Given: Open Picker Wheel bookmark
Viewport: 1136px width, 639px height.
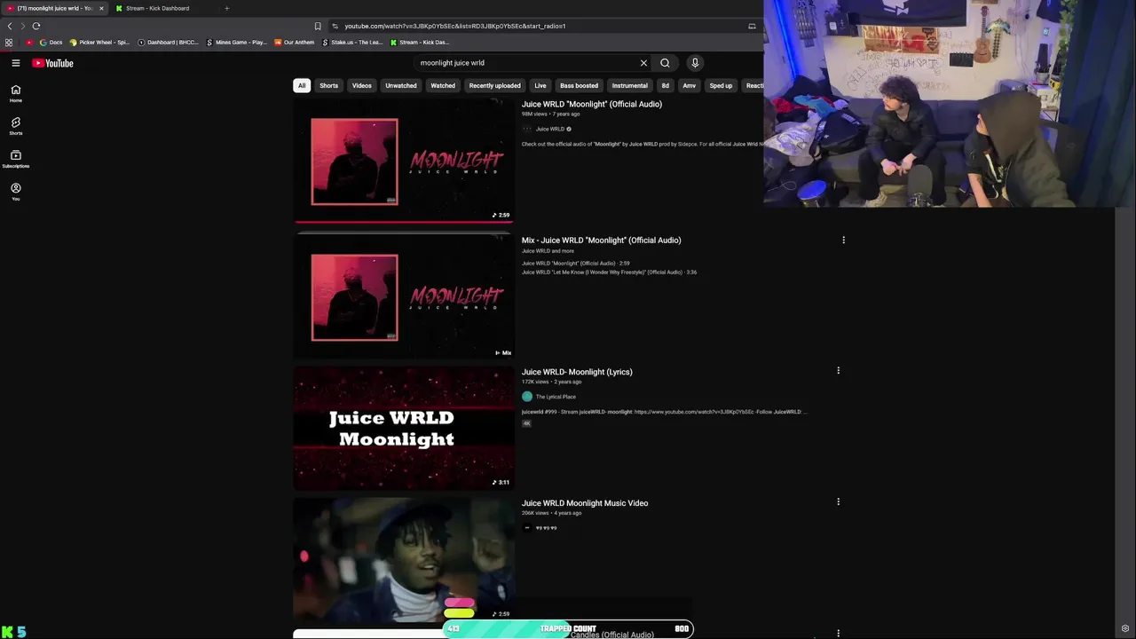Looking at the screenshot, I should (x=99, y=43).
